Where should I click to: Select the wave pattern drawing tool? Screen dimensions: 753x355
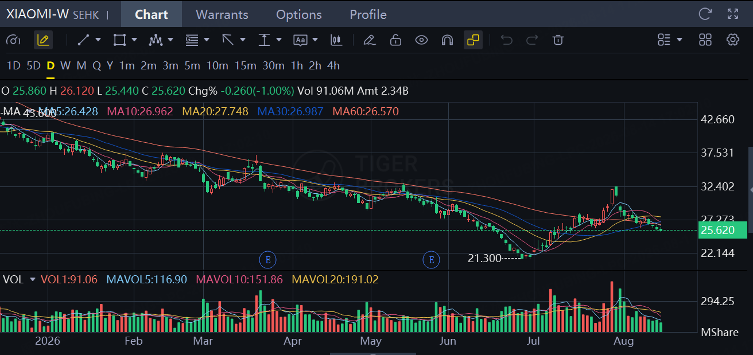coord(156,40)
